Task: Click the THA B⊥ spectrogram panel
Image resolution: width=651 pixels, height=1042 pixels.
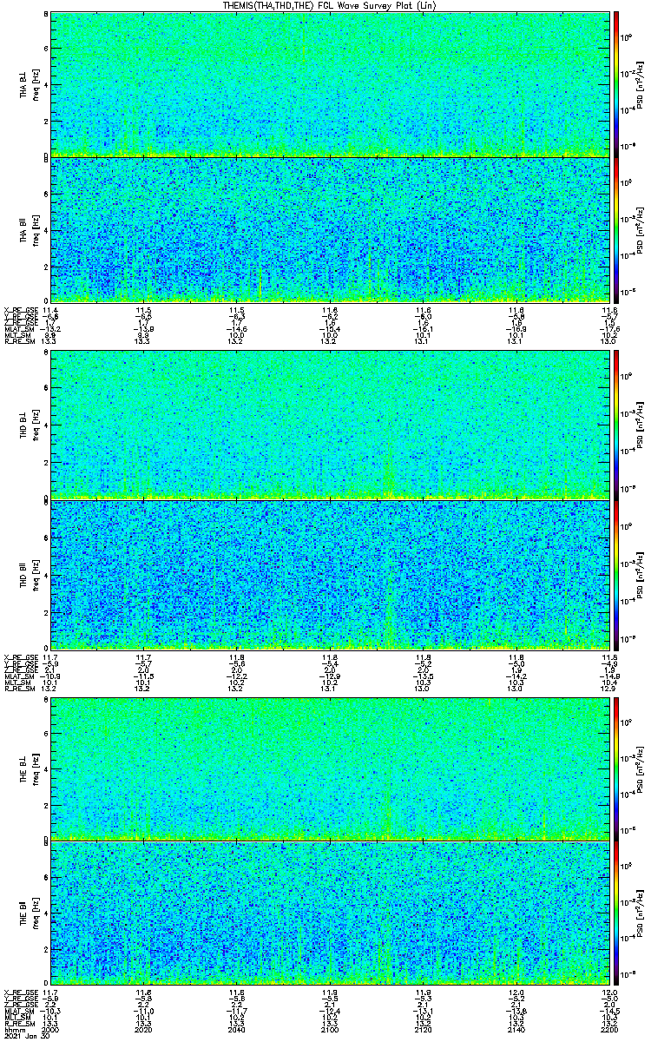Action: tap(330, 84)
